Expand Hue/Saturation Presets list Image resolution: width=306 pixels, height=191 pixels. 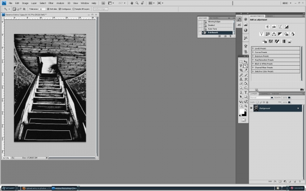pos(253,60)
